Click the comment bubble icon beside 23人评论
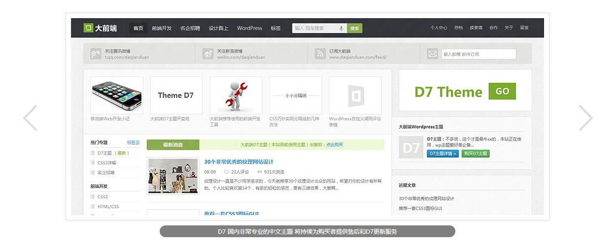This screenshot has height=249, width=616. (227, 172)
